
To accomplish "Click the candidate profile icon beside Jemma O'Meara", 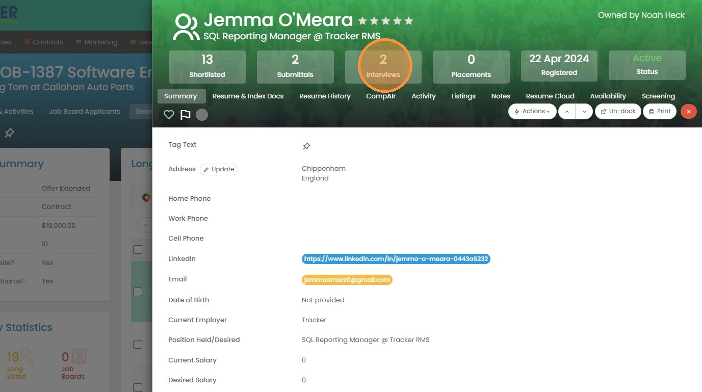I will 186,28.
